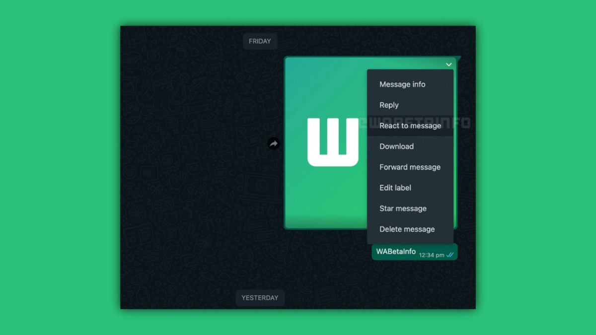The height and width of the screenshot is (335, 596).
Task: Select Edit label menu entry
Action: (395, 188)
